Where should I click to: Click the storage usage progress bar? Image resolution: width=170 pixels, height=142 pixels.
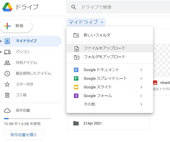(x=28, y=119)
